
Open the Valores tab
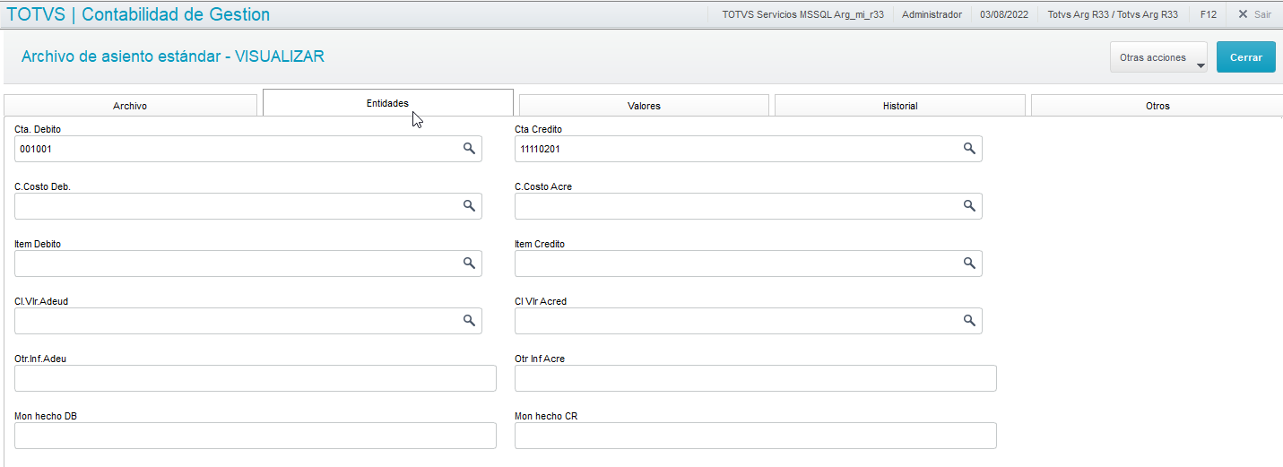644,106
